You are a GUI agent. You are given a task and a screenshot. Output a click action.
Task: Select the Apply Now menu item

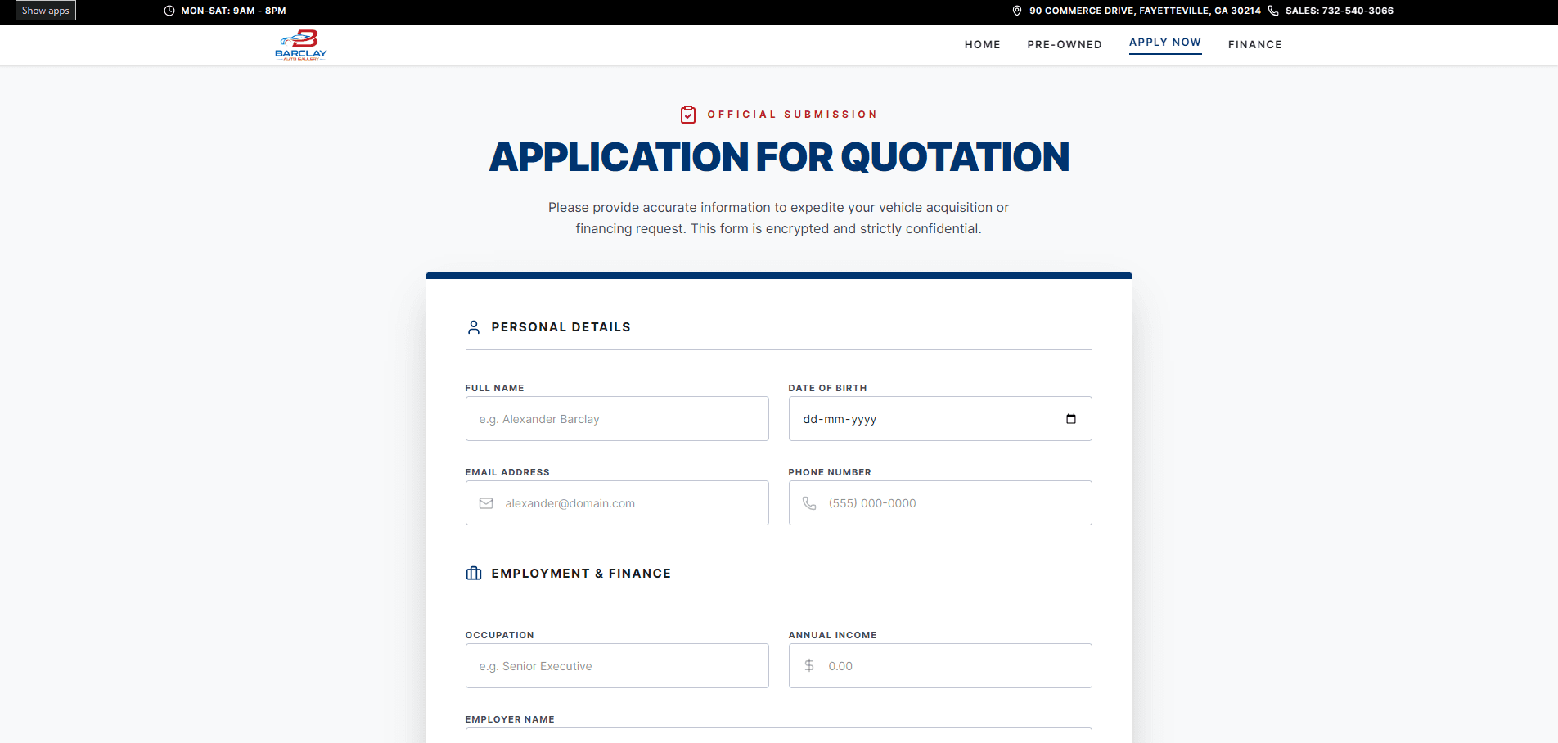point(1165,43)
